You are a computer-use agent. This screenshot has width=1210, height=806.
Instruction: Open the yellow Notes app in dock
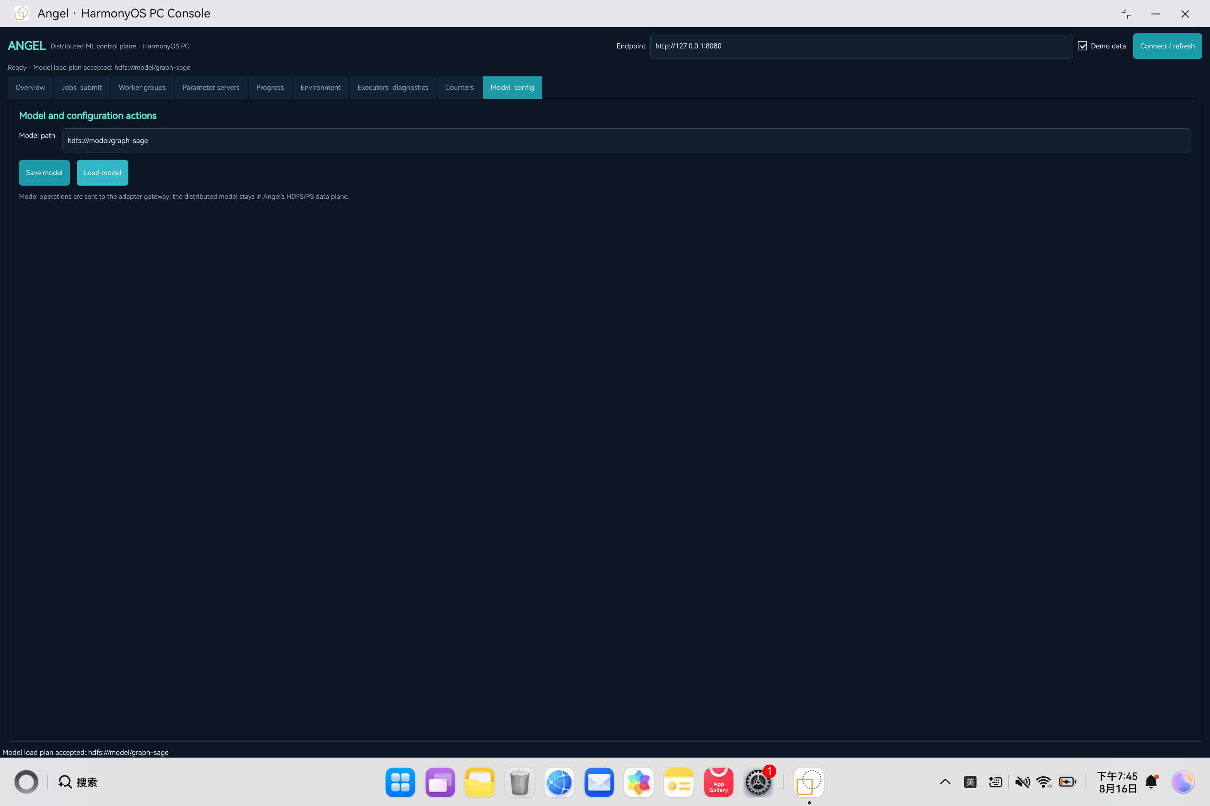(x=679, y=782)
